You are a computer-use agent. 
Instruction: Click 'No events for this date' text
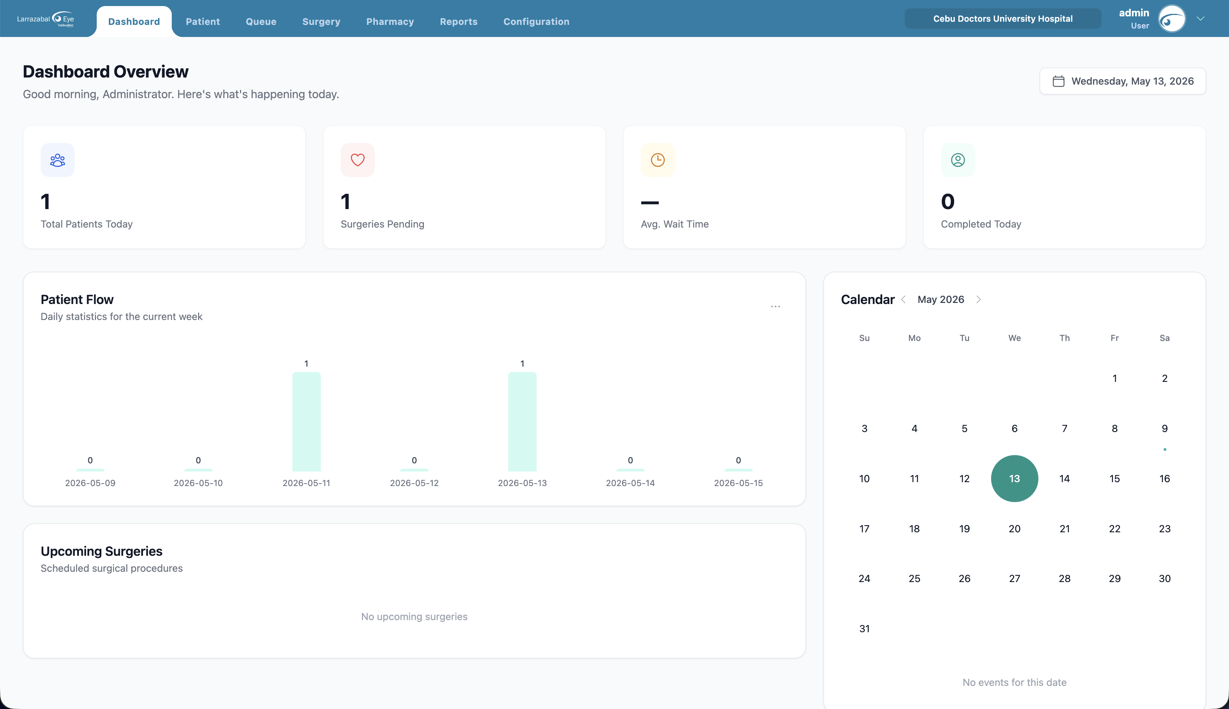pos(1014,682)
